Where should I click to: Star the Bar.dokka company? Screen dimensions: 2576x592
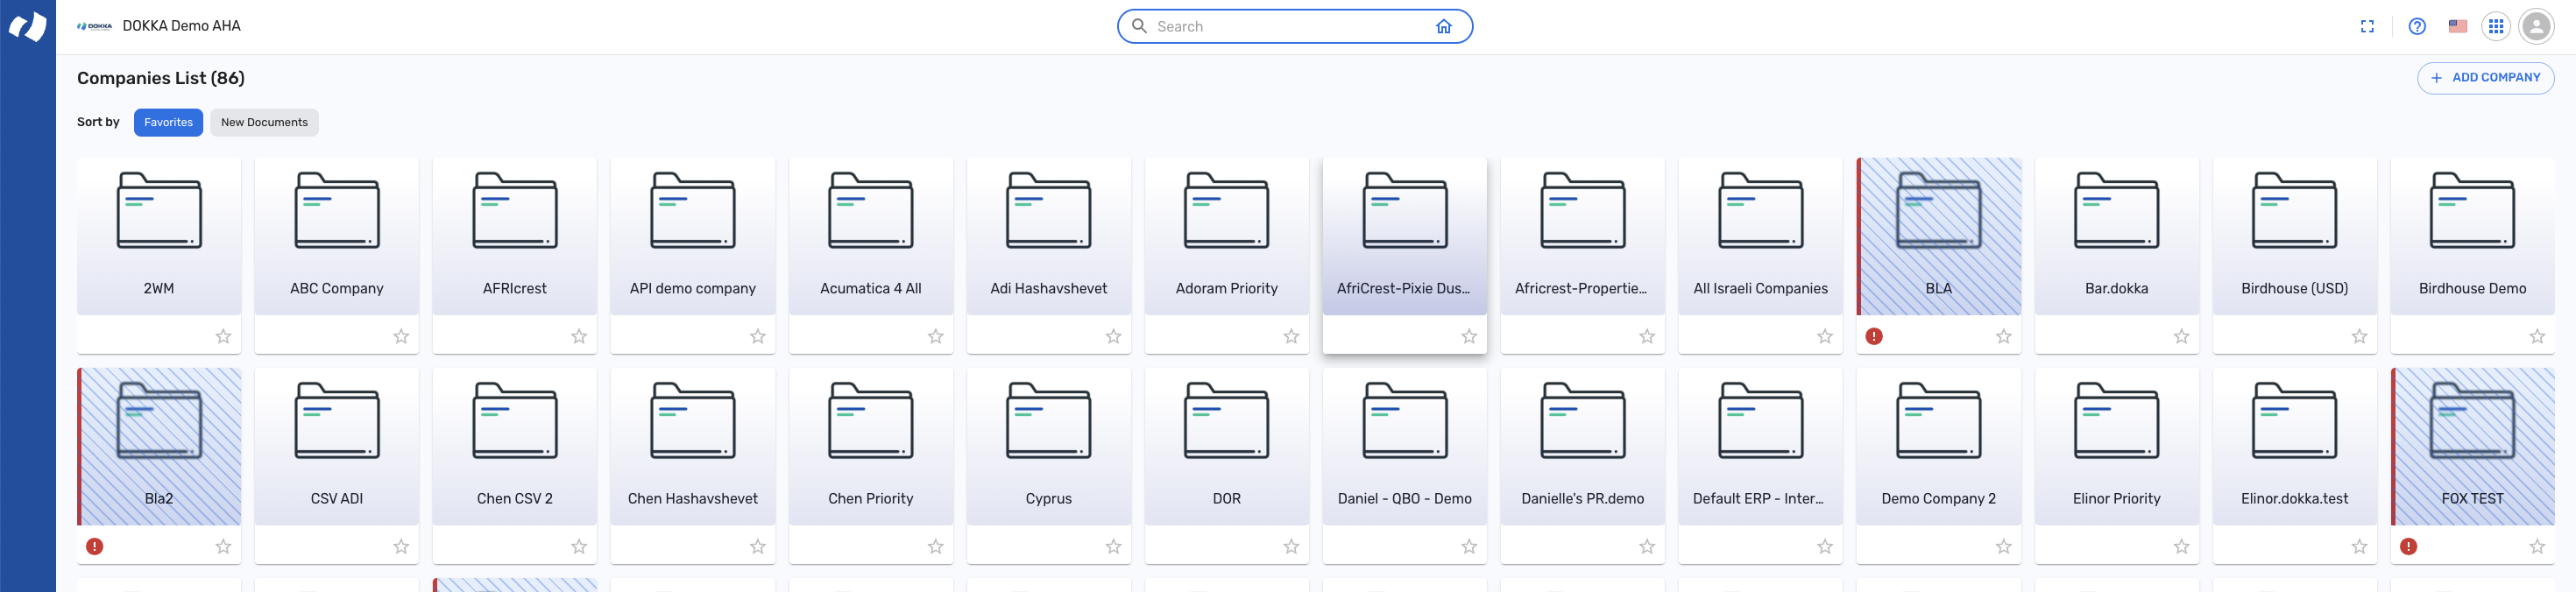(x=2181, y=336)
